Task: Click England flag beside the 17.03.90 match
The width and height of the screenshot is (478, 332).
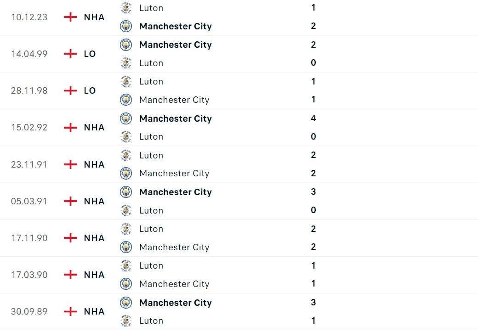Action: (x=70, y=275)
